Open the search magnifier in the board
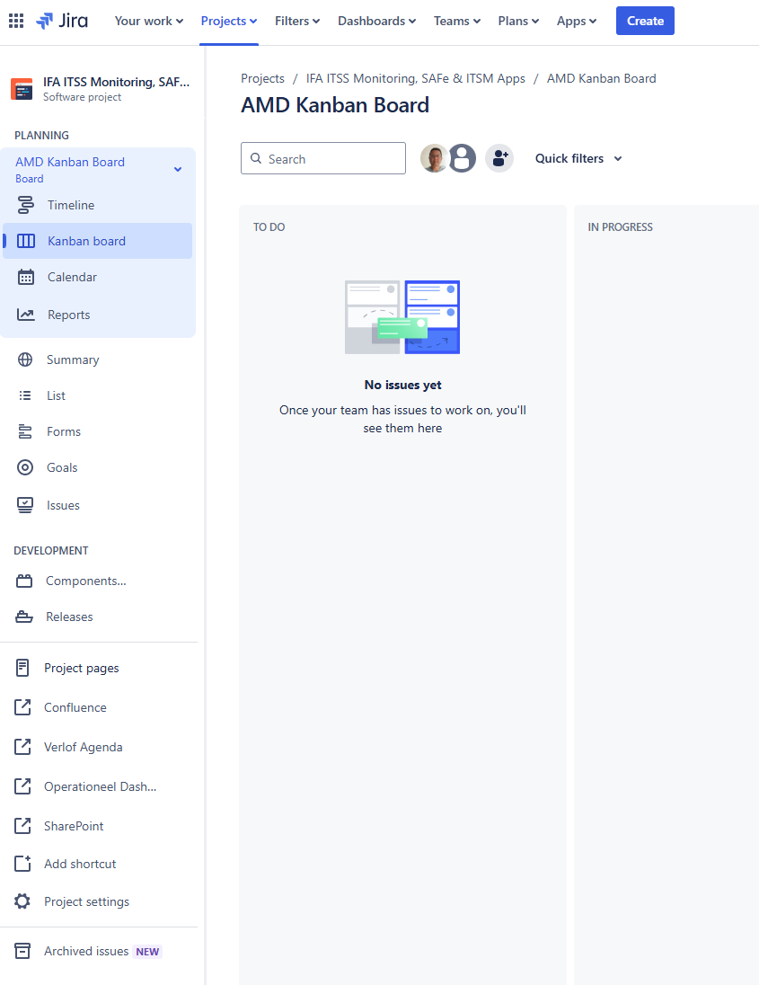 (256, 158)
